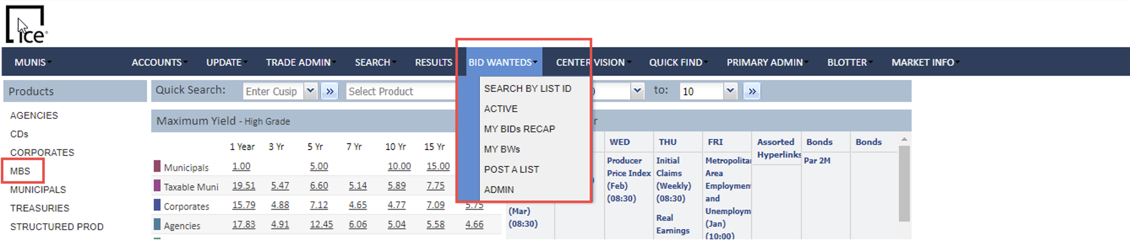
Task: Open CDs product
Action: [19, 134]
